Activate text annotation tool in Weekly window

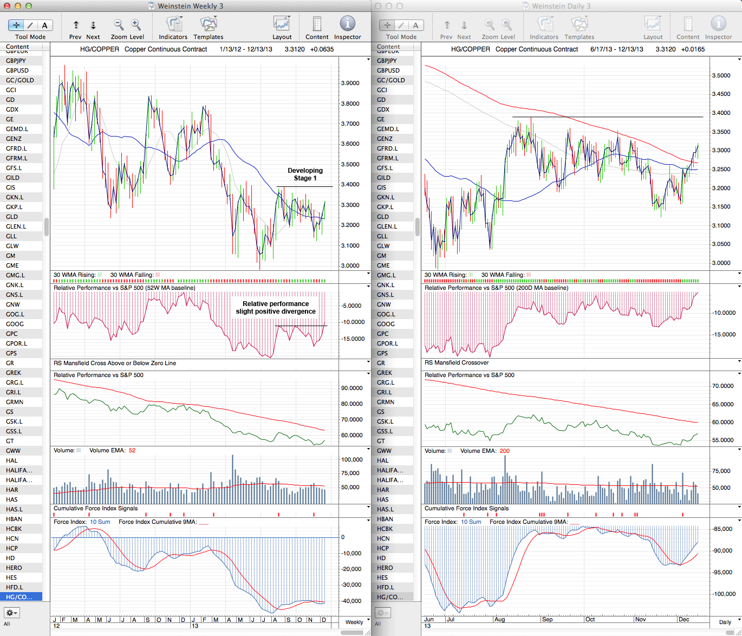44,25
